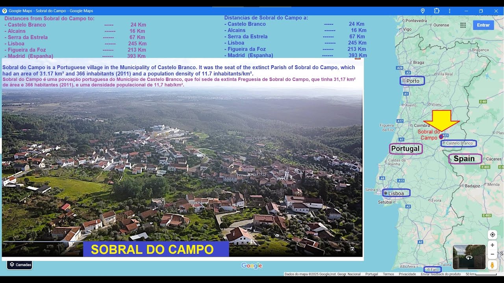Click the A2 road shield near Setúbal
This screenshot has width=504, height=283.
pyautogui.click(x=408, y=206)
